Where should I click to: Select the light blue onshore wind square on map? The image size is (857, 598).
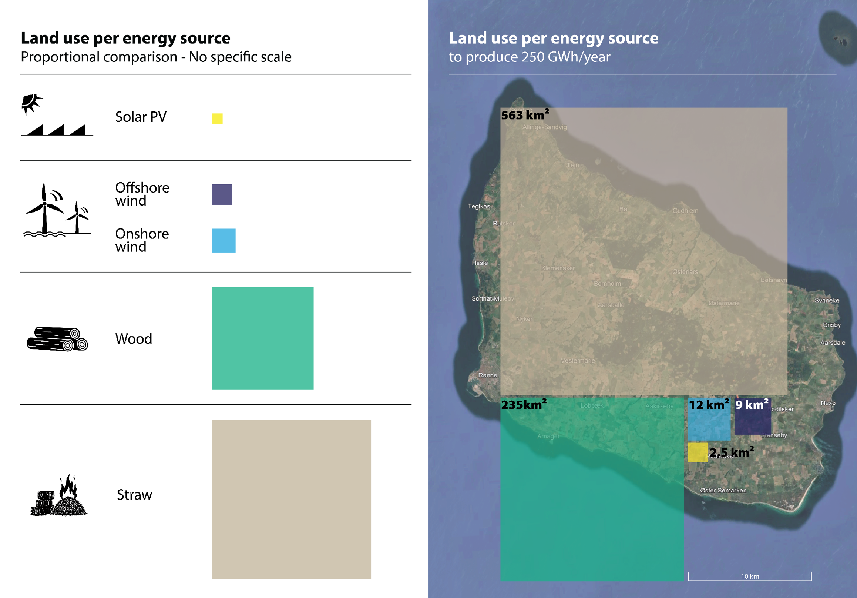pos(710,420)
